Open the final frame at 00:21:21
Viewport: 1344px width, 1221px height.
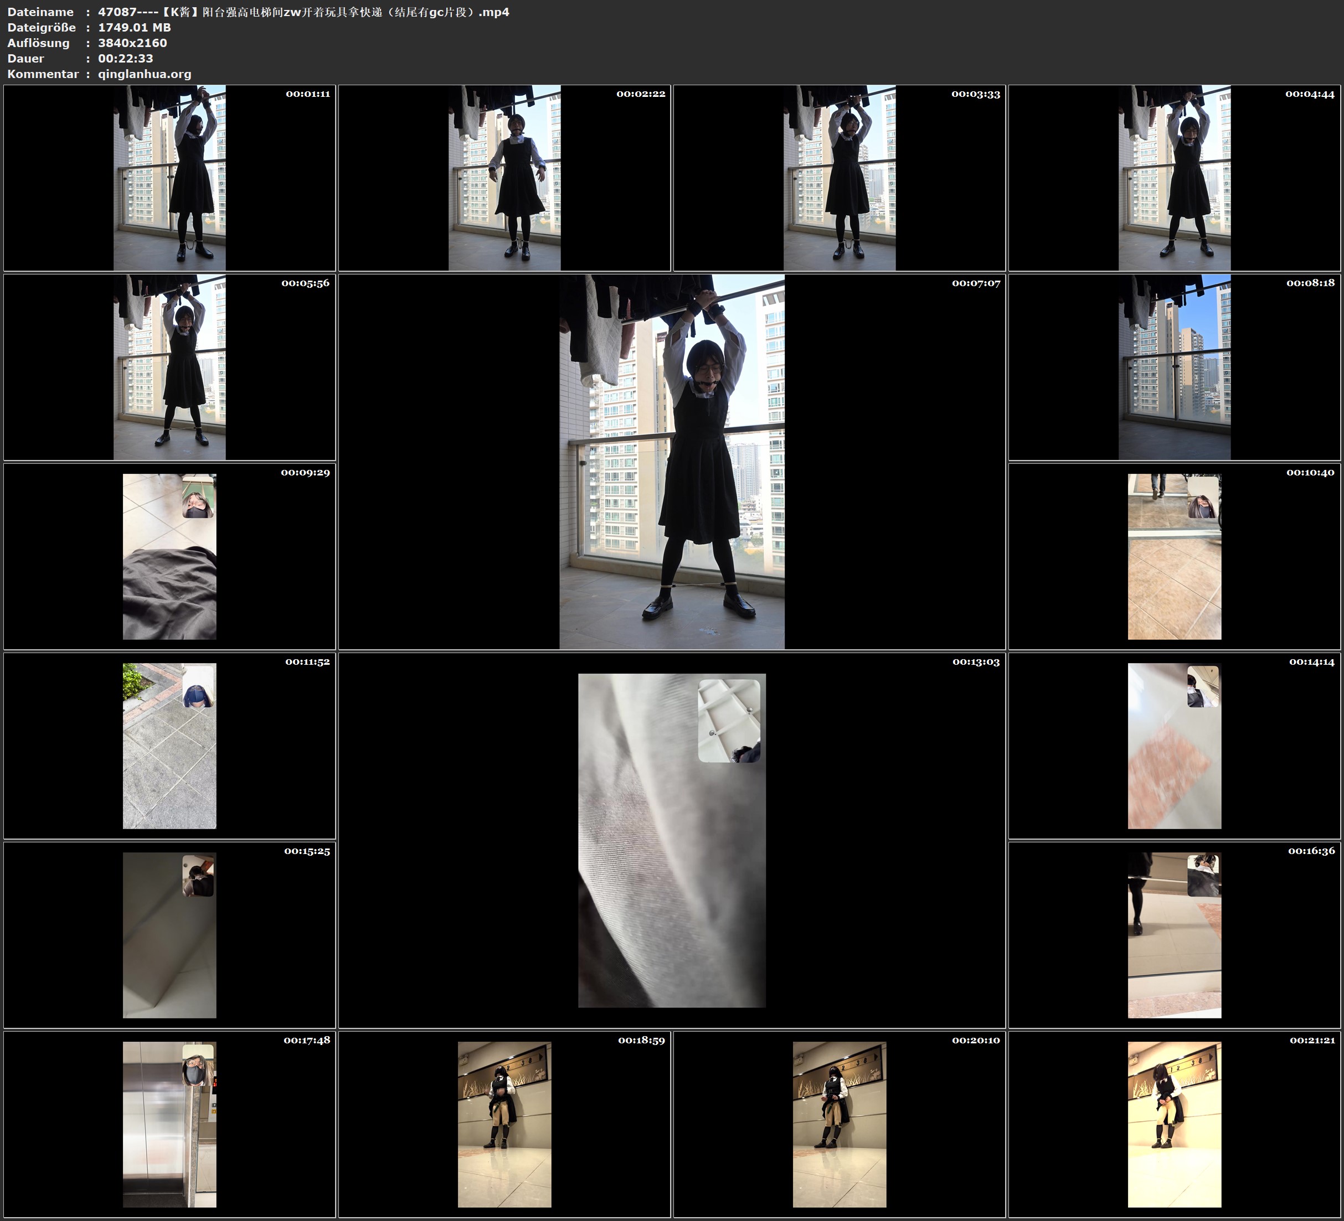(1174, 1124)
